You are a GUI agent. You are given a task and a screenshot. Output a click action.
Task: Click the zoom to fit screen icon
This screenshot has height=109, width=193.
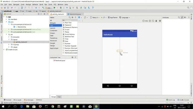[153, 21]
